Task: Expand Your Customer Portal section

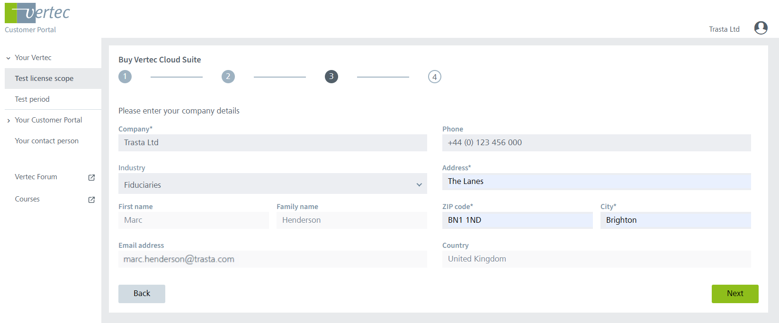Action: pyautogui.click(x=9, y=121)
